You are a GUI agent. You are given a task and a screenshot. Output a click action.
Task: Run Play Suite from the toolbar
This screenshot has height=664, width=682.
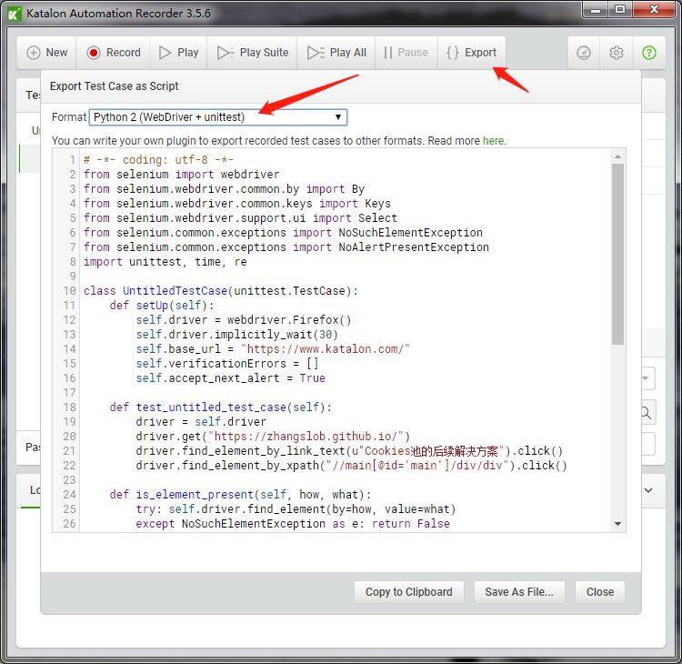(x=252, y=53)
